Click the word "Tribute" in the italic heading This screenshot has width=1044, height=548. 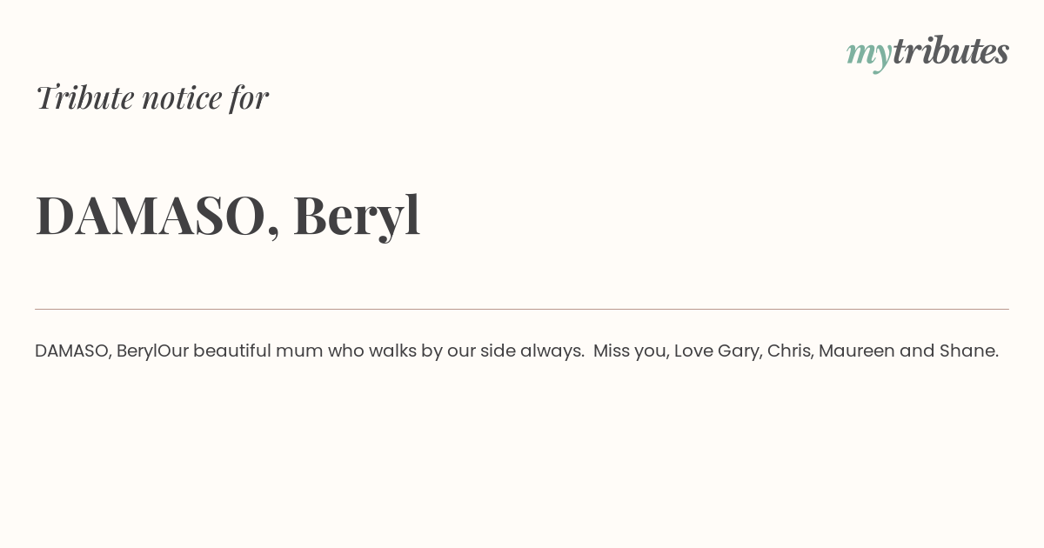(x=84, y=97)
